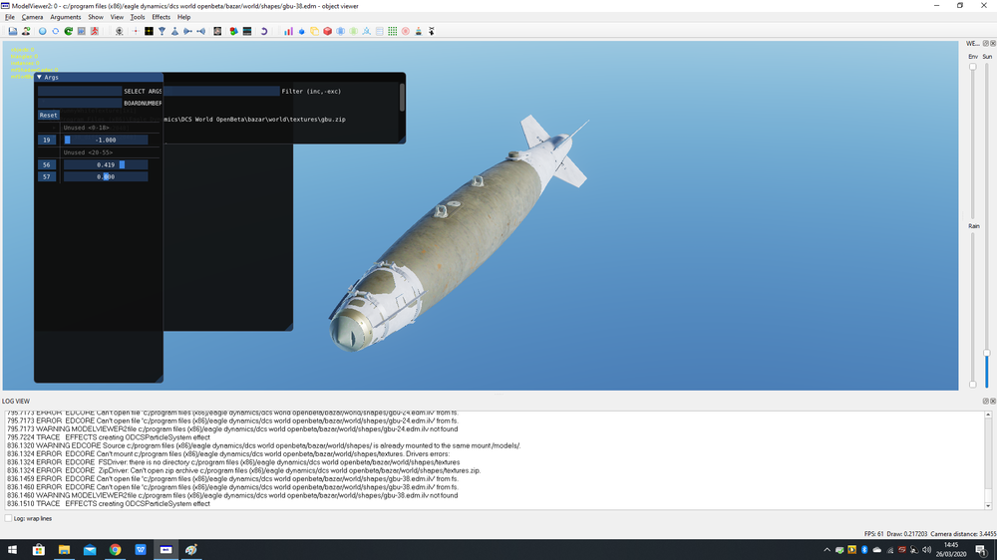Click the argument 57 slider at 0.000
The width and height of the screenshot is (997, 560).
(106, 176)
